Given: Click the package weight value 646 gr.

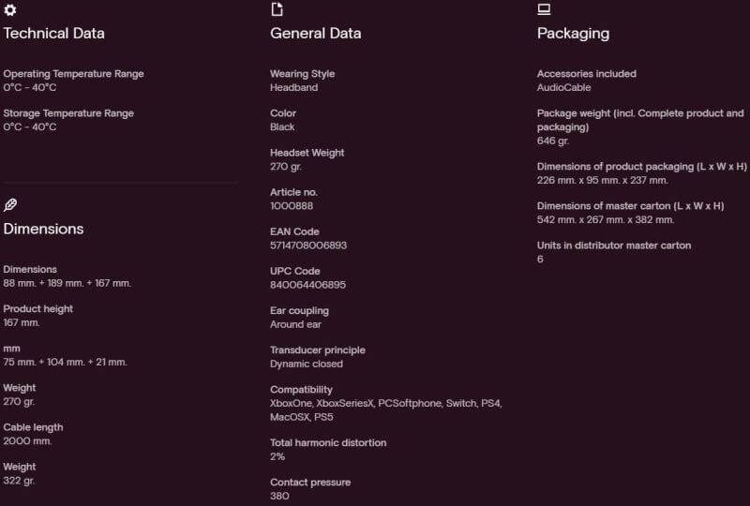Looking at the screenshot, I should [x=553, y=141].
